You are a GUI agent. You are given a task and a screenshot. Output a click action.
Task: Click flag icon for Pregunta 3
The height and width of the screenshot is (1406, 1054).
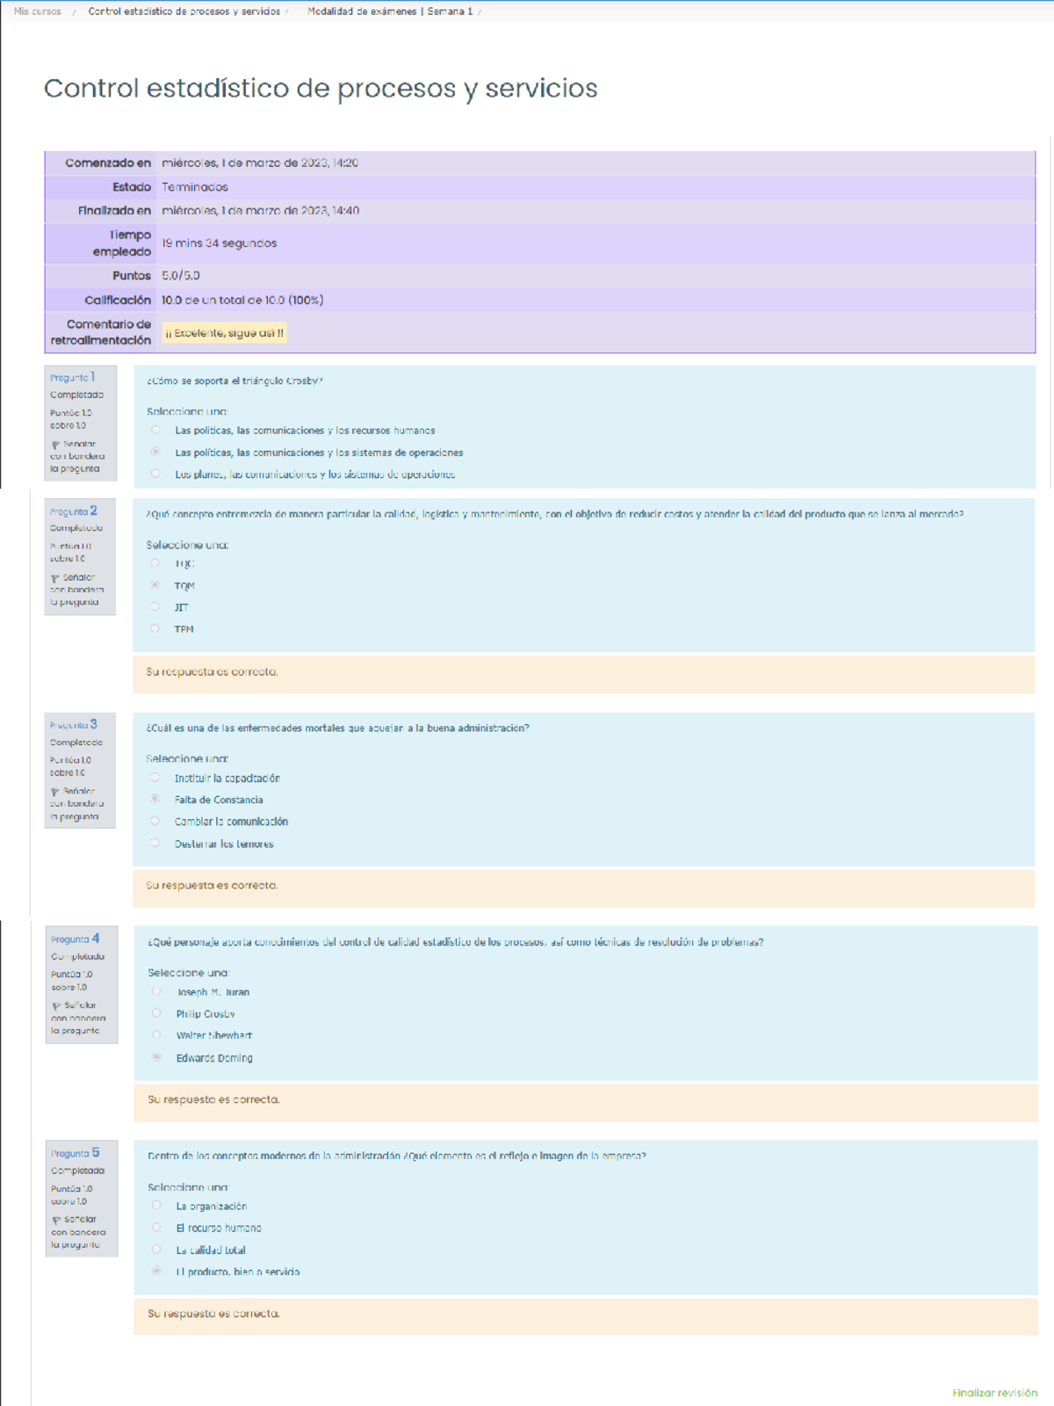55,793
